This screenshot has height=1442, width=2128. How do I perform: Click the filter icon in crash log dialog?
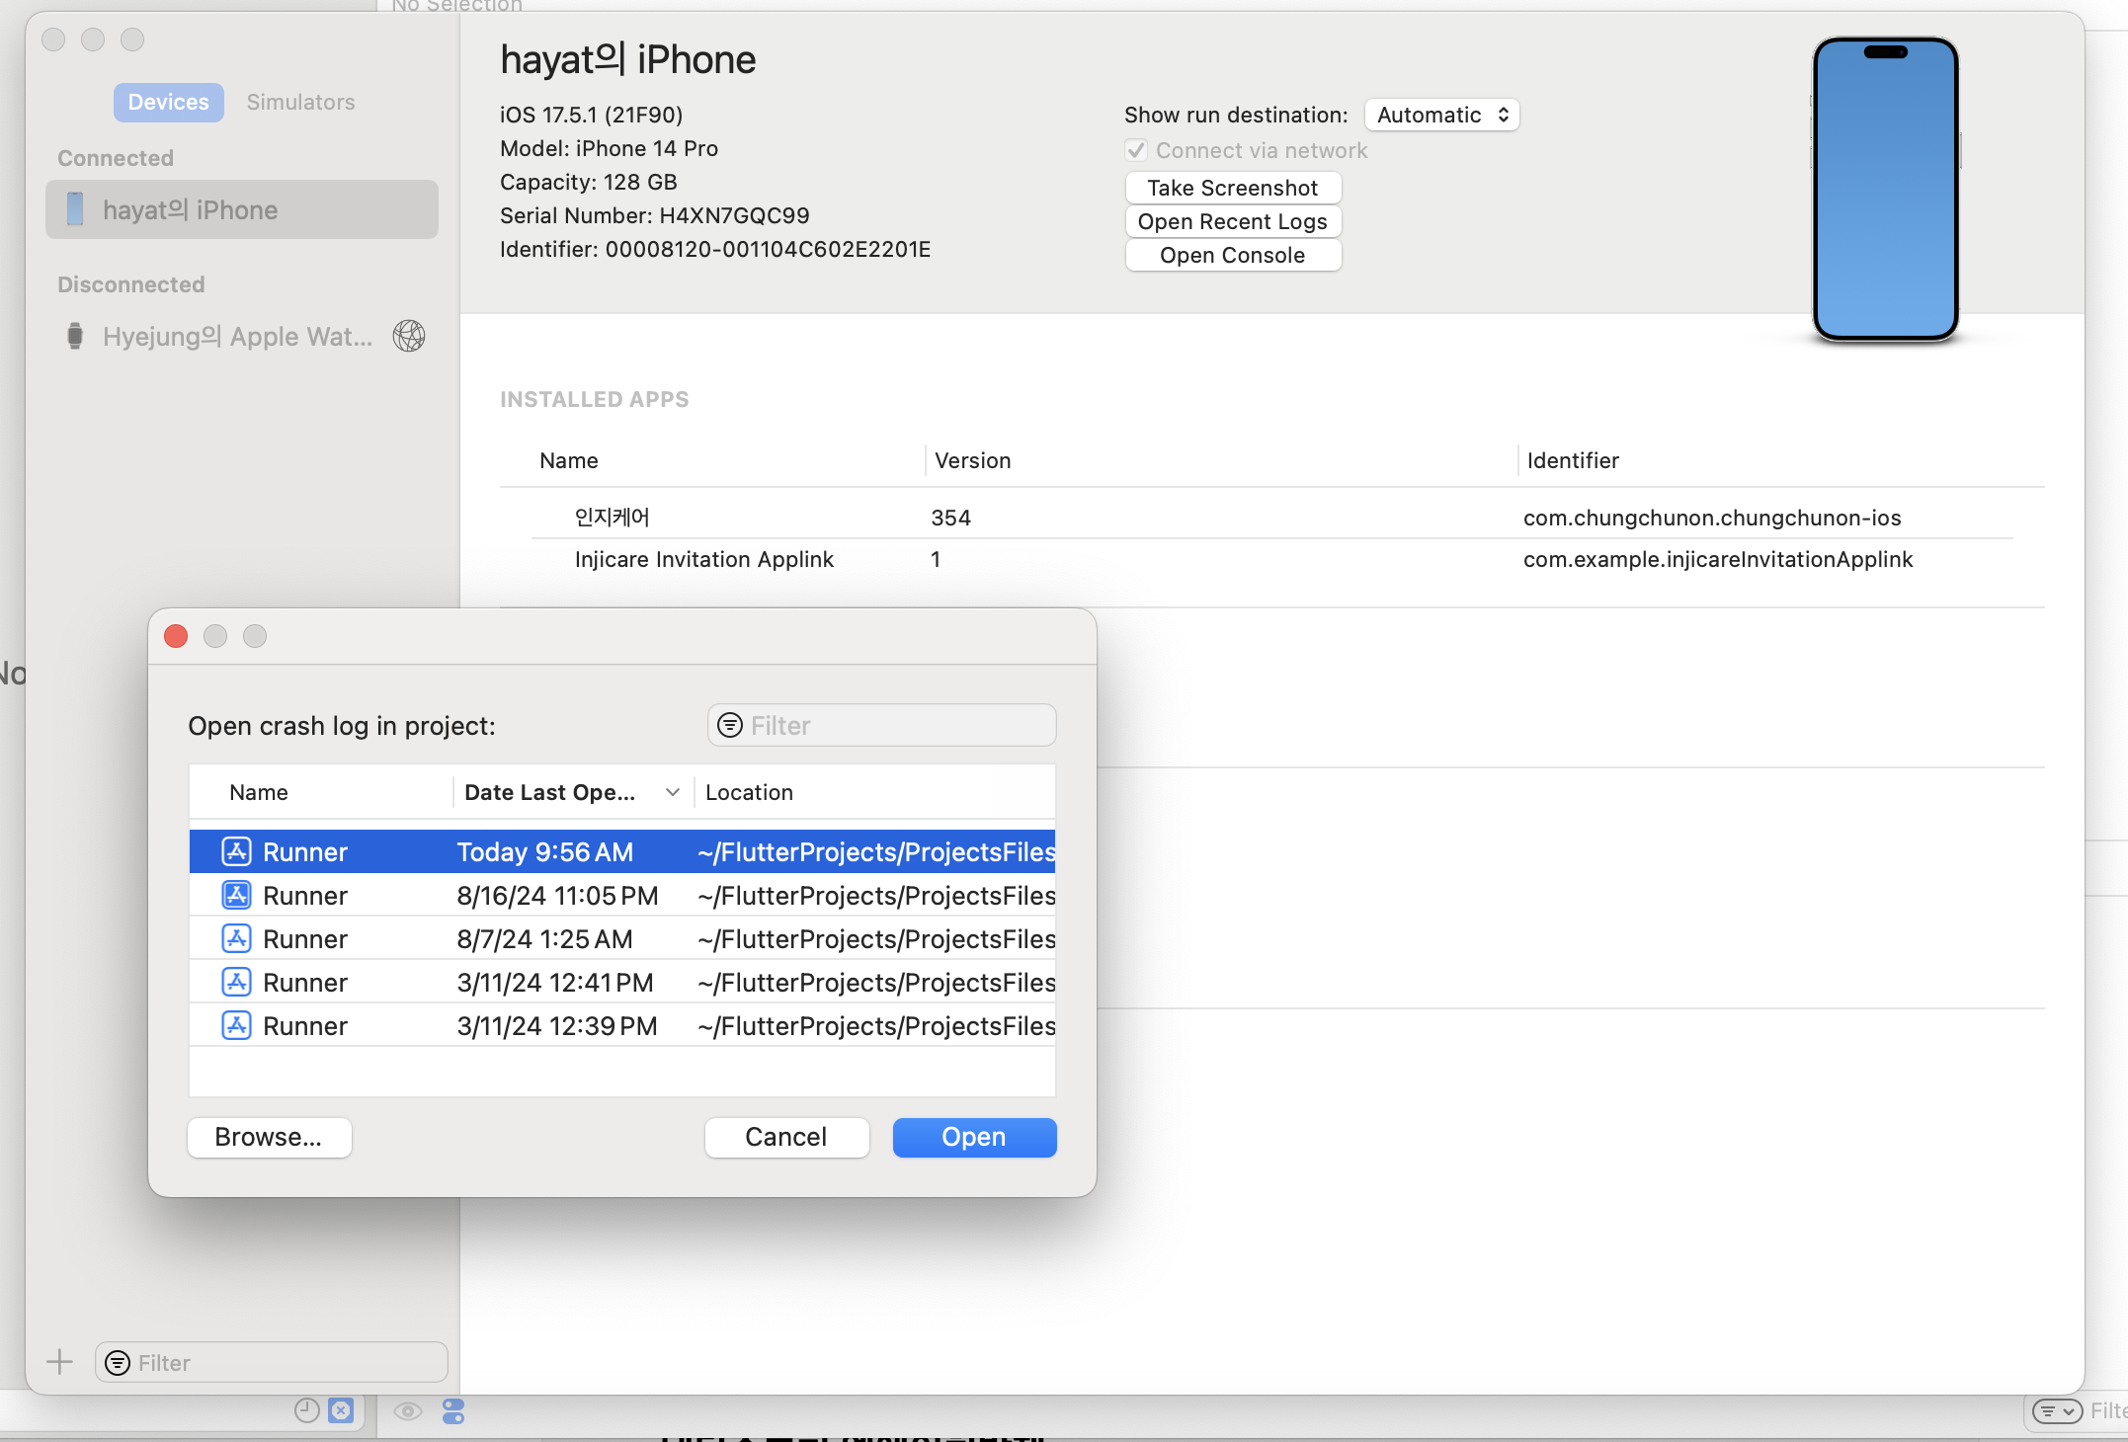click(729, 725)
